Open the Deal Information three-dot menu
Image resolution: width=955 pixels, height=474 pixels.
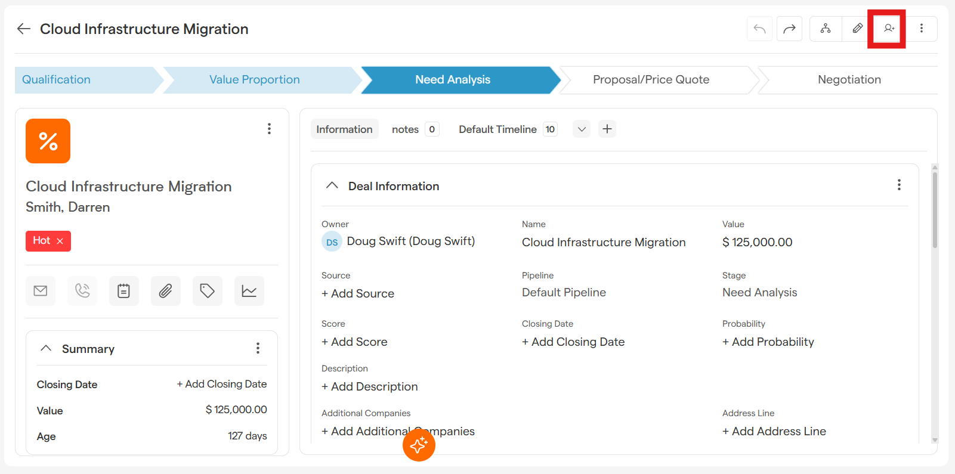899,185
